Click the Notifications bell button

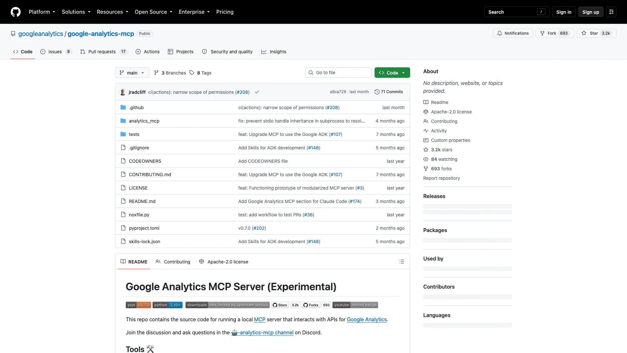point(513,33)
